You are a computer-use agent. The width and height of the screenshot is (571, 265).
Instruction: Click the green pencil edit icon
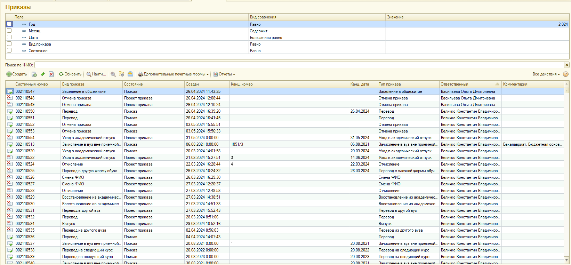[x=43, y=74]
